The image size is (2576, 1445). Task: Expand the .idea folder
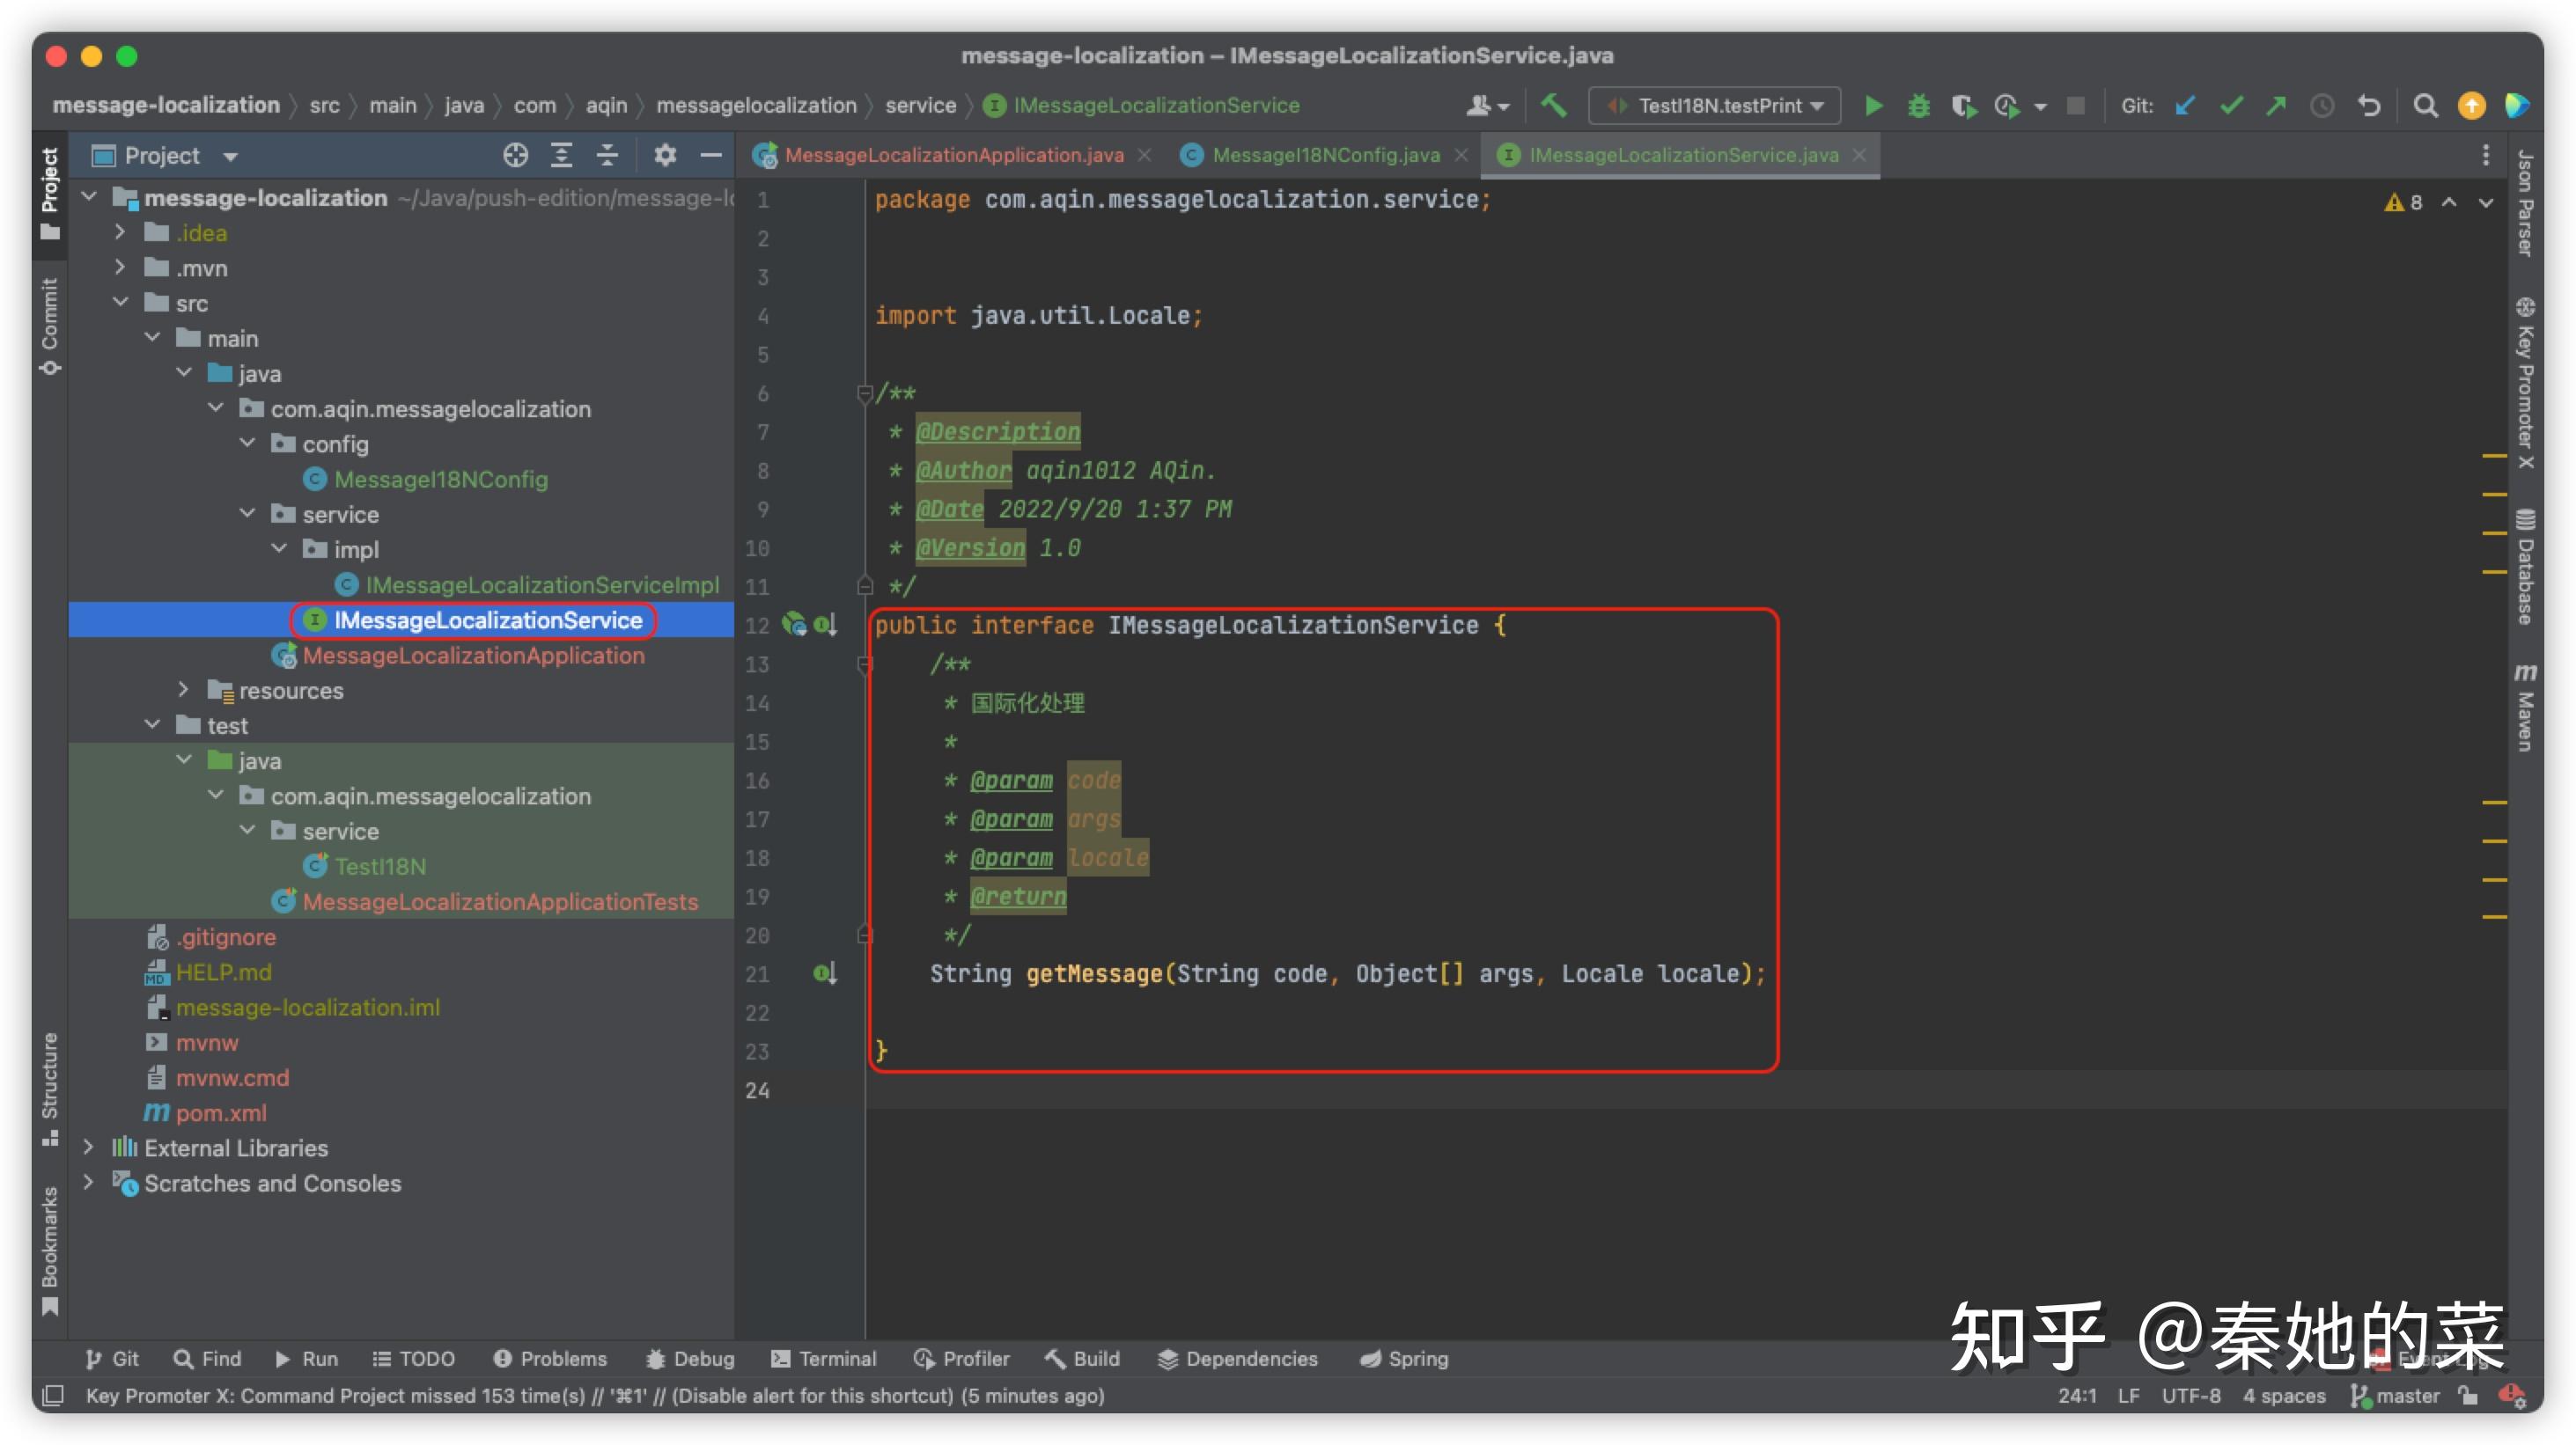point(120,231)
